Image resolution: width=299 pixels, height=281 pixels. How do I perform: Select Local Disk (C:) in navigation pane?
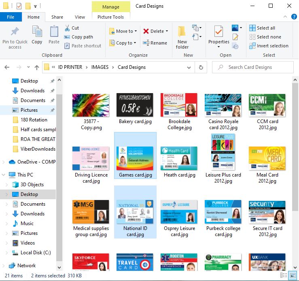(36, 253)
